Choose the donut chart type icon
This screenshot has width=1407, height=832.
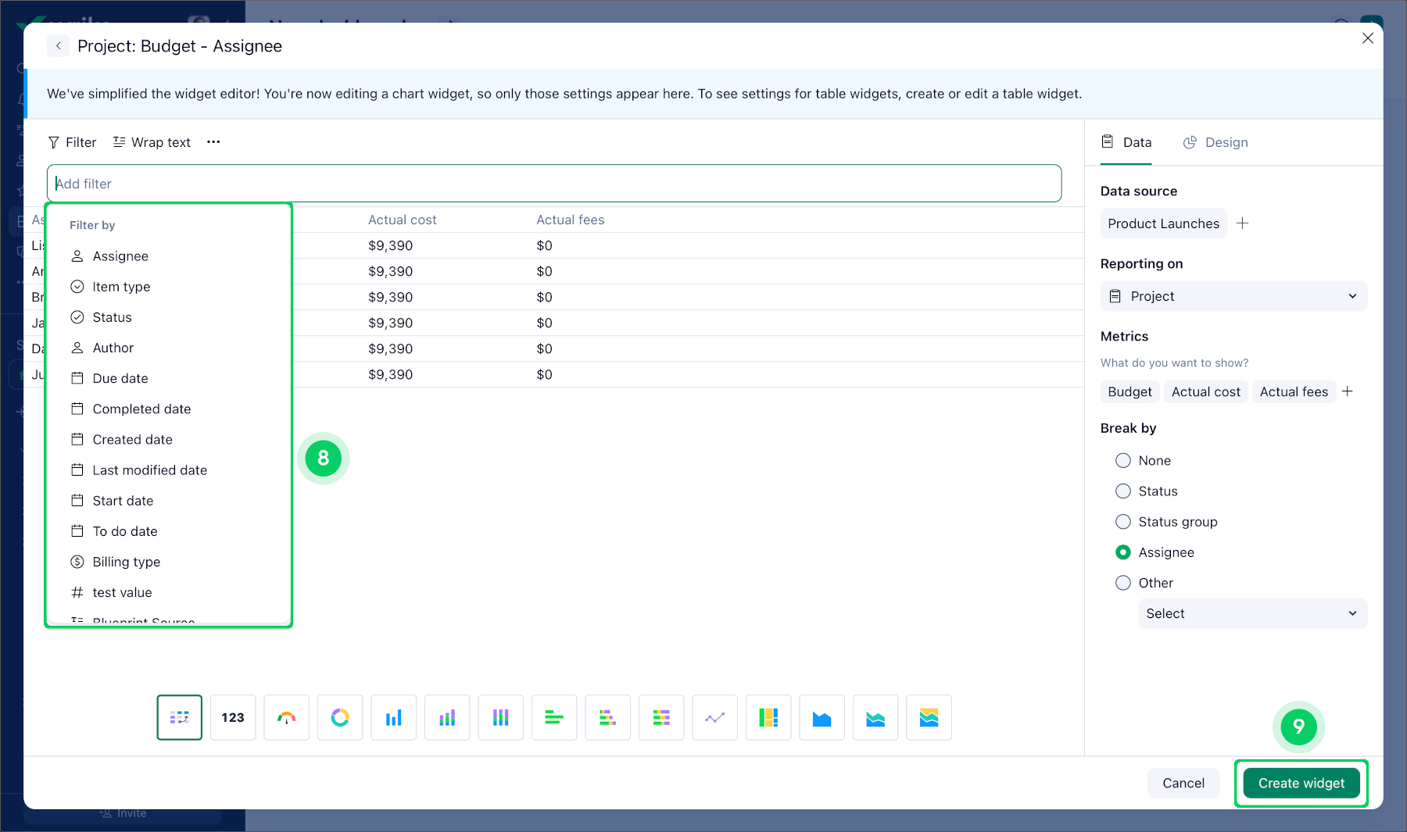(x=340, y=717)
